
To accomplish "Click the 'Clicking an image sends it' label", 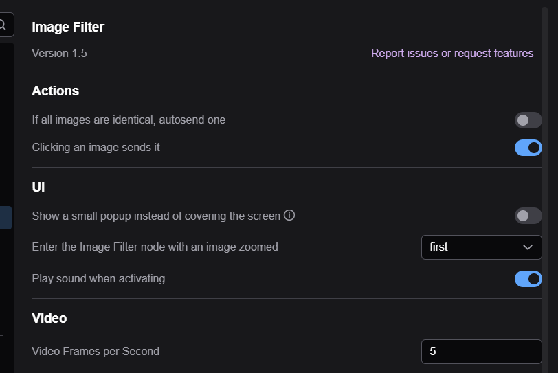I will coord(96,147).
